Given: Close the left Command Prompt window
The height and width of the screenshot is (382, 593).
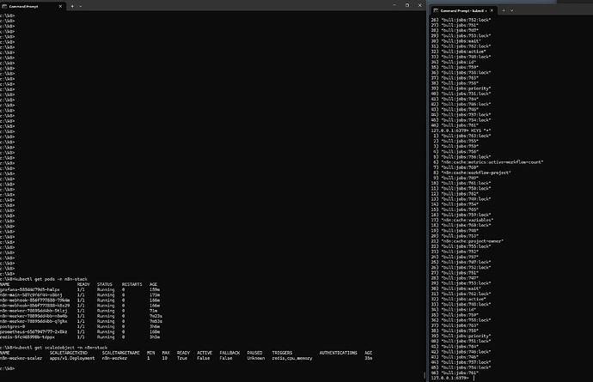Looking at the screenshot, I should tap(419, 5).
